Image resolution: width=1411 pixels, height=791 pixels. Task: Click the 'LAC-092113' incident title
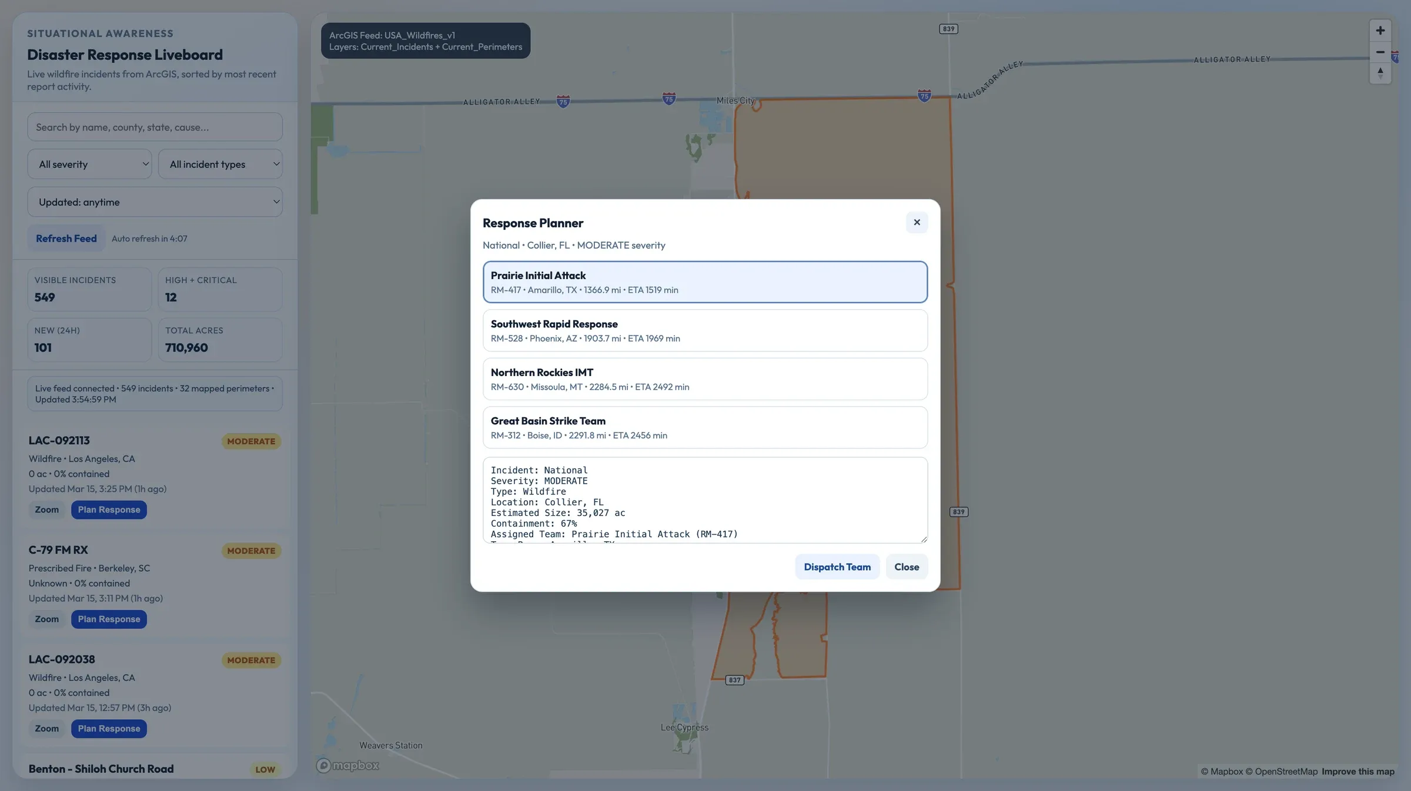click(x=59, y=440)
